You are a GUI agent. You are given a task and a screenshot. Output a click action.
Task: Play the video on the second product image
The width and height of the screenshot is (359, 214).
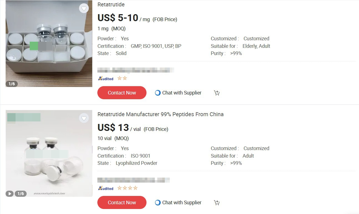coord(9,193)
